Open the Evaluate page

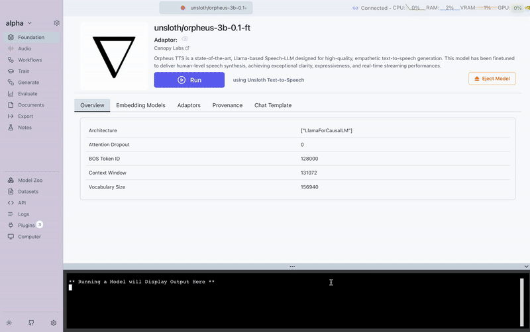pos(28,94)
